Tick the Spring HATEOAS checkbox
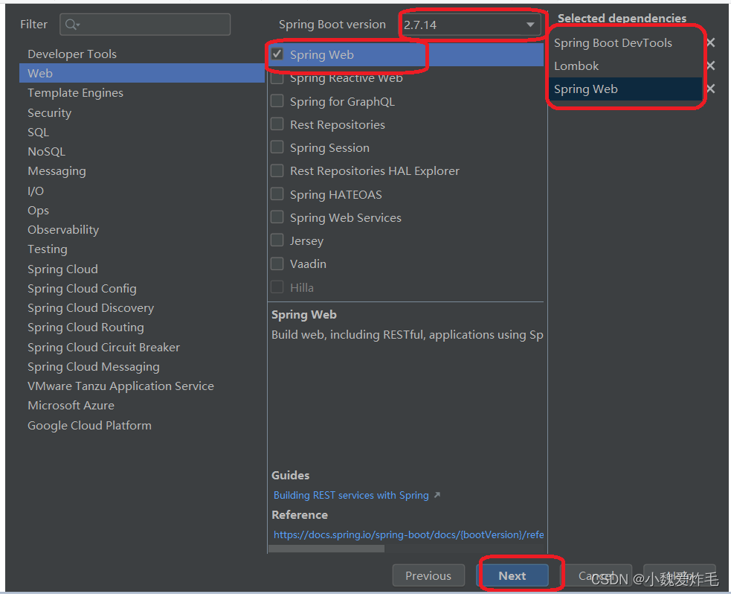 pos(277,194)
